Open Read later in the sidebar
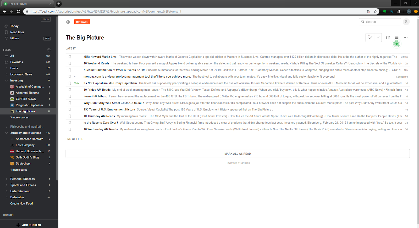 pos(17,32)
